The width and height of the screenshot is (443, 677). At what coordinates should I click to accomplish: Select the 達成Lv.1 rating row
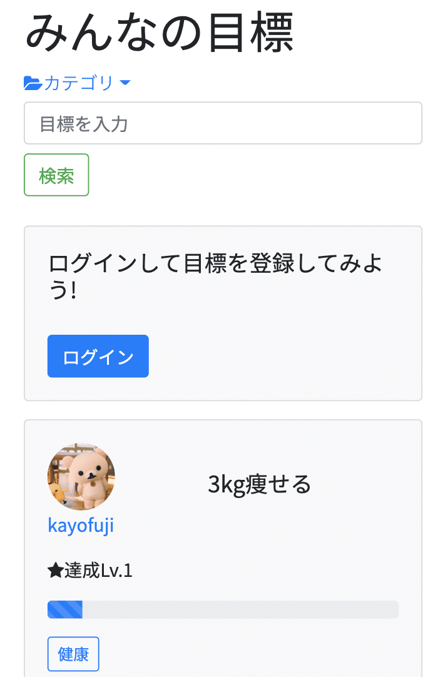(x=89, y=570)
